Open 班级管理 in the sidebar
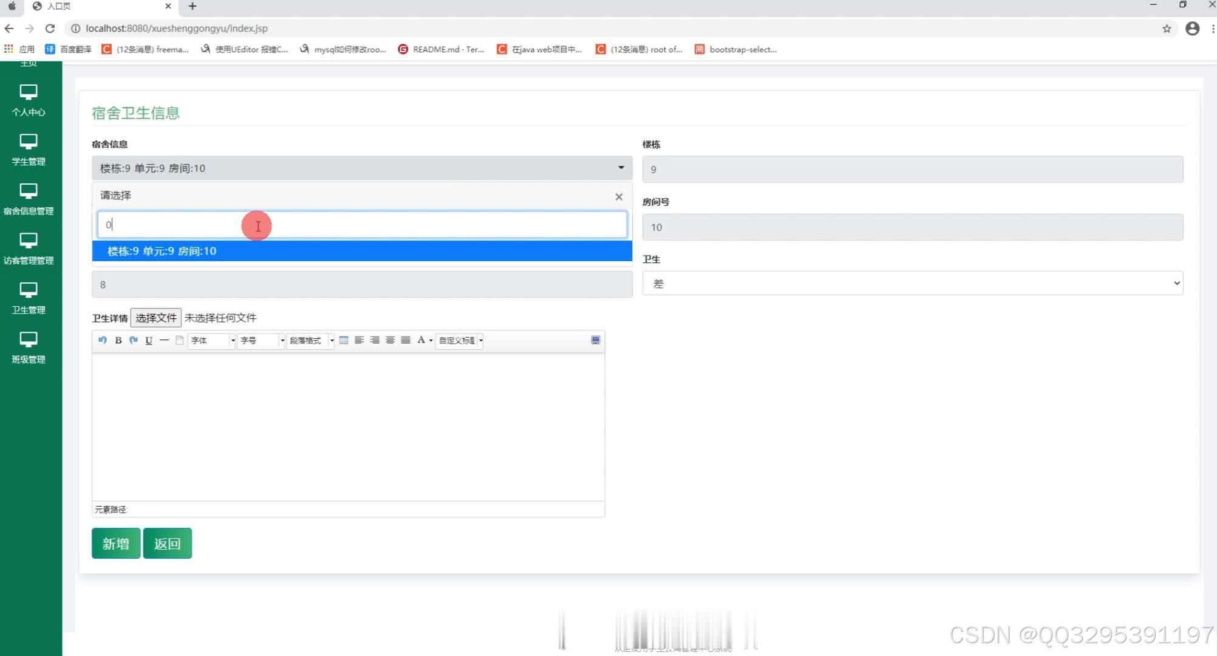Viewport: 1217px width, 656px height. (x=29, y=347)
